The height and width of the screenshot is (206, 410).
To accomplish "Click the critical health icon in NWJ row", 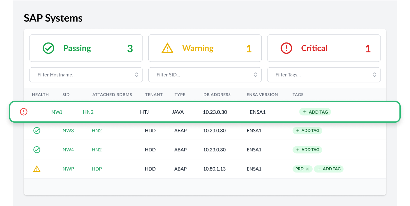I will point(24,112).
